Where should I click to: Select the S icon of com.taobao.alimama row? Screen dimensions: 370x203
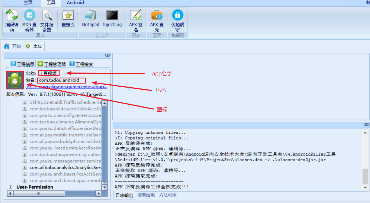click(25, 122)
